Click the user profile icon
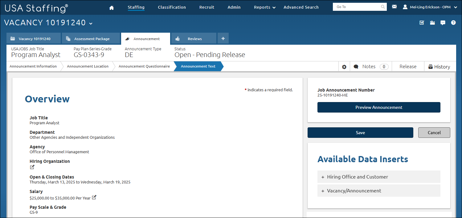This screenshot has width=462, height=218. 405,7
